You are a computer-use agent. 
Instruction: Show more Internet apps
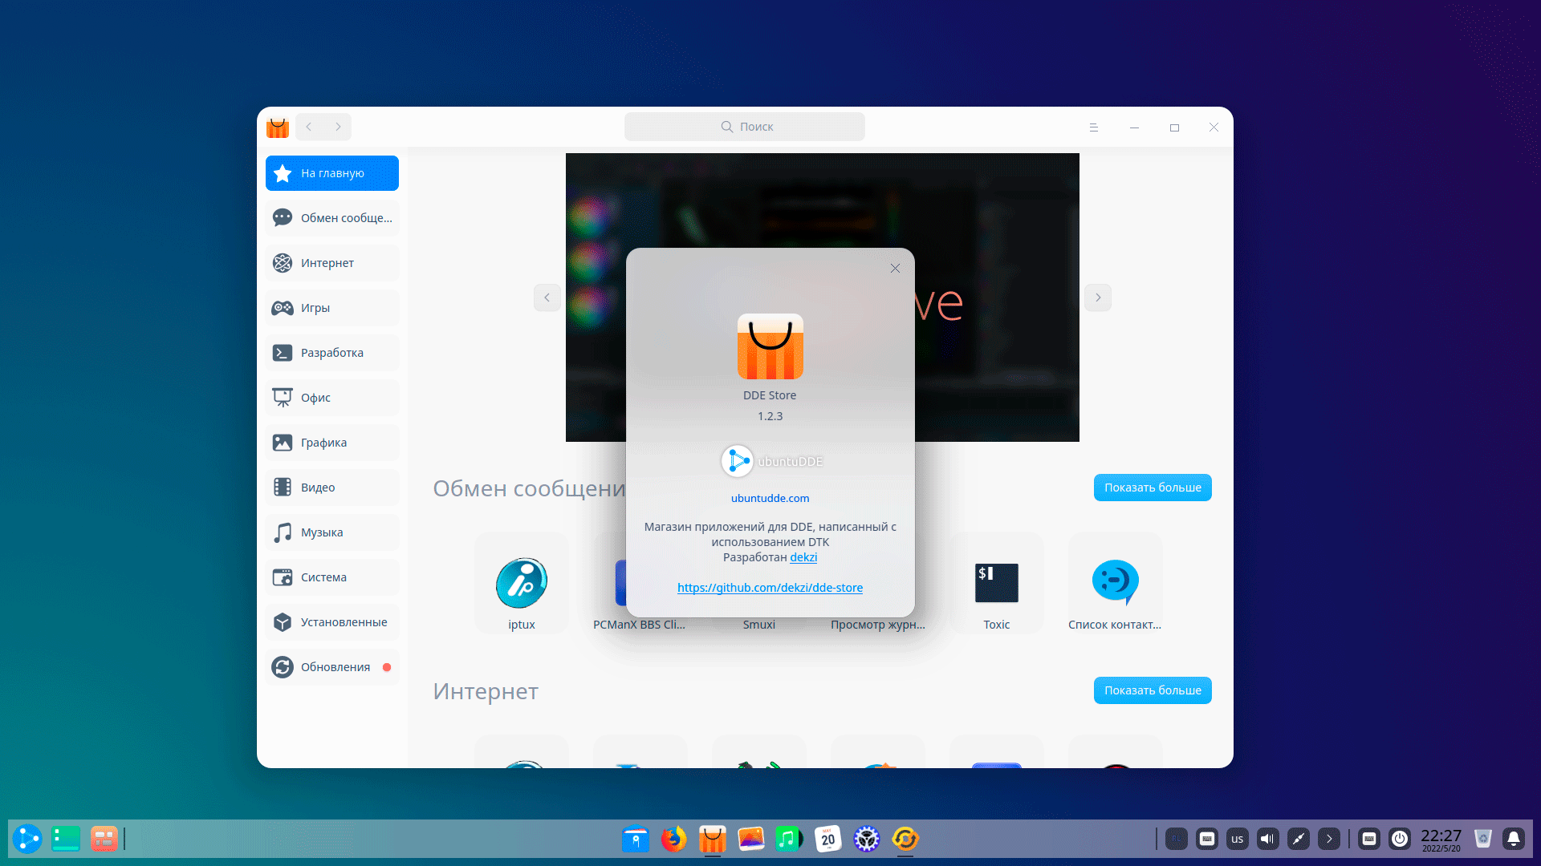point(1152,690)
